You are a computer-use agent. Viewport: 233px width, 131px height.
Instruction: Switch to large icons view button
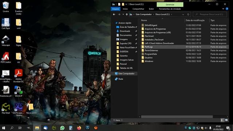coord(226,120)
